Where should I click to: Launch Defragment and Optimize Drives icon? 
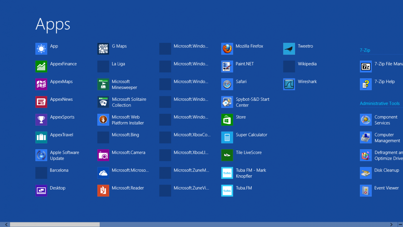(366, 155)
